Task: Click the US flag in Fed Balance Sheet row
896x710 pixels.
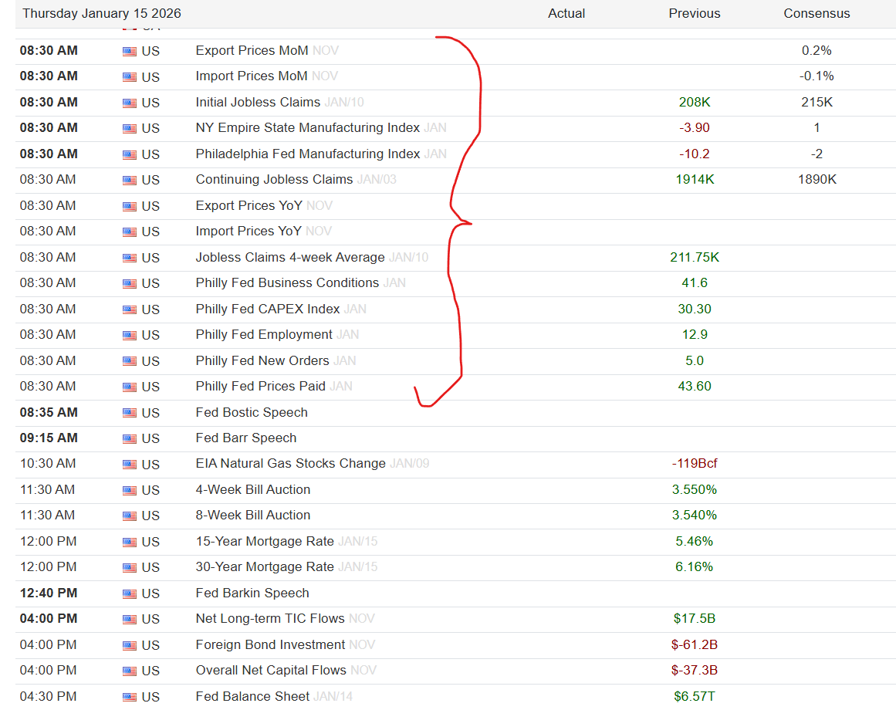Action: (x=129, y=697)
